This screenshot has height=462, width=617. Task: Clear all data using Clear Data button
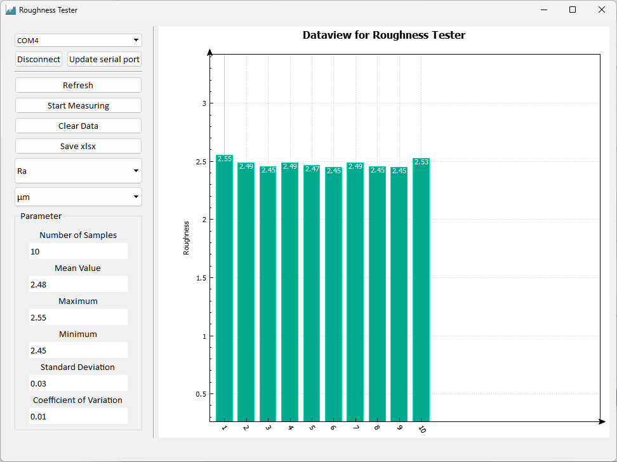click(78, 126)
